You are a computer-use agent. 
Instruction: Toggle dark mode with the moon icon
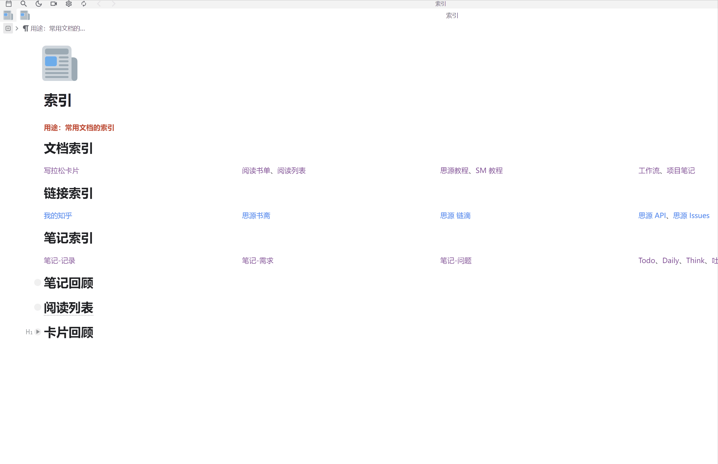[39, 4]
